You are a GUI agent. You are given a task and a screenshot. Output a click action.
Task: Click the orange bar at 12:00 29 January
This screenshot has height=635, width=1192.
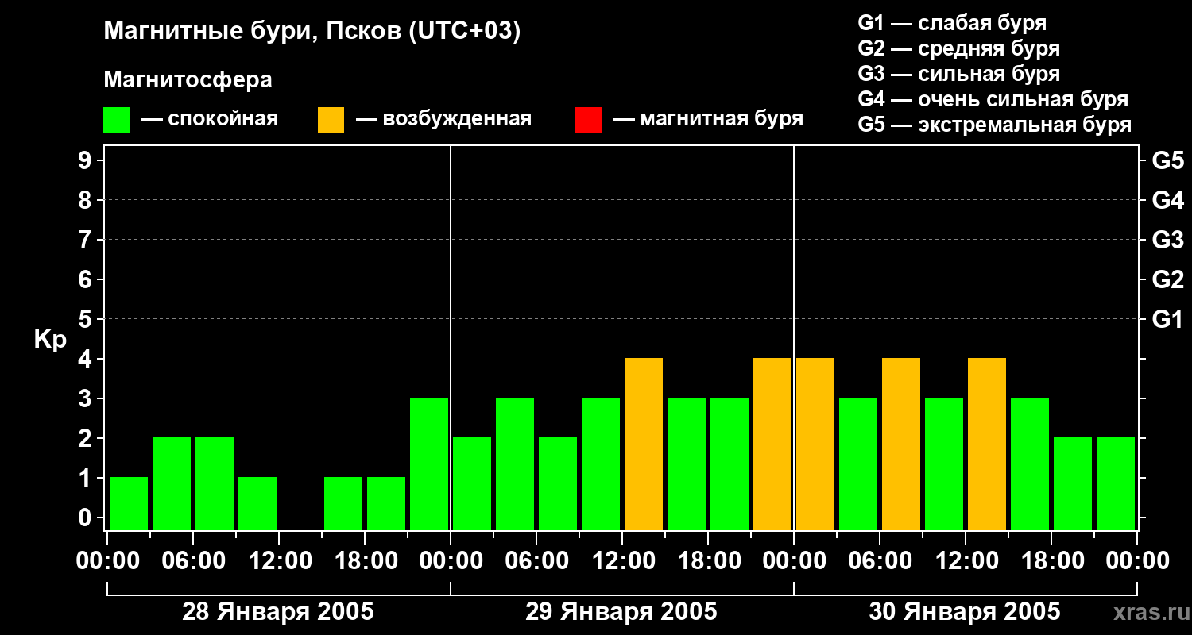644,444
